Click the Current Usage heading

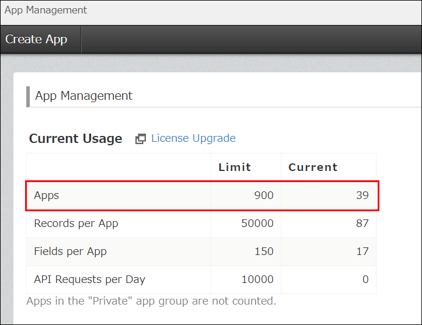(x=75, y=139)
